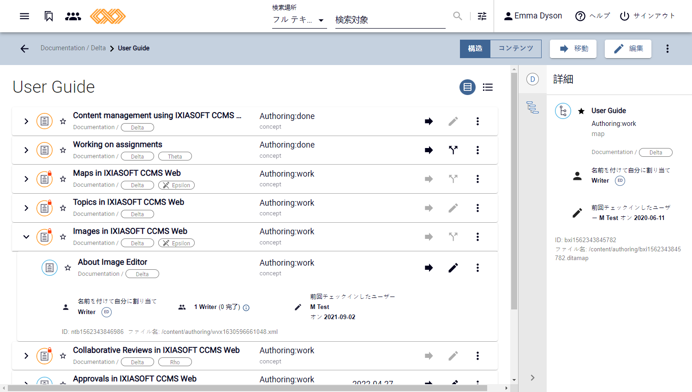The height and width of the screenshot is (392, 692).
Task: Open advanced search filter options
Action: [482, 16]
